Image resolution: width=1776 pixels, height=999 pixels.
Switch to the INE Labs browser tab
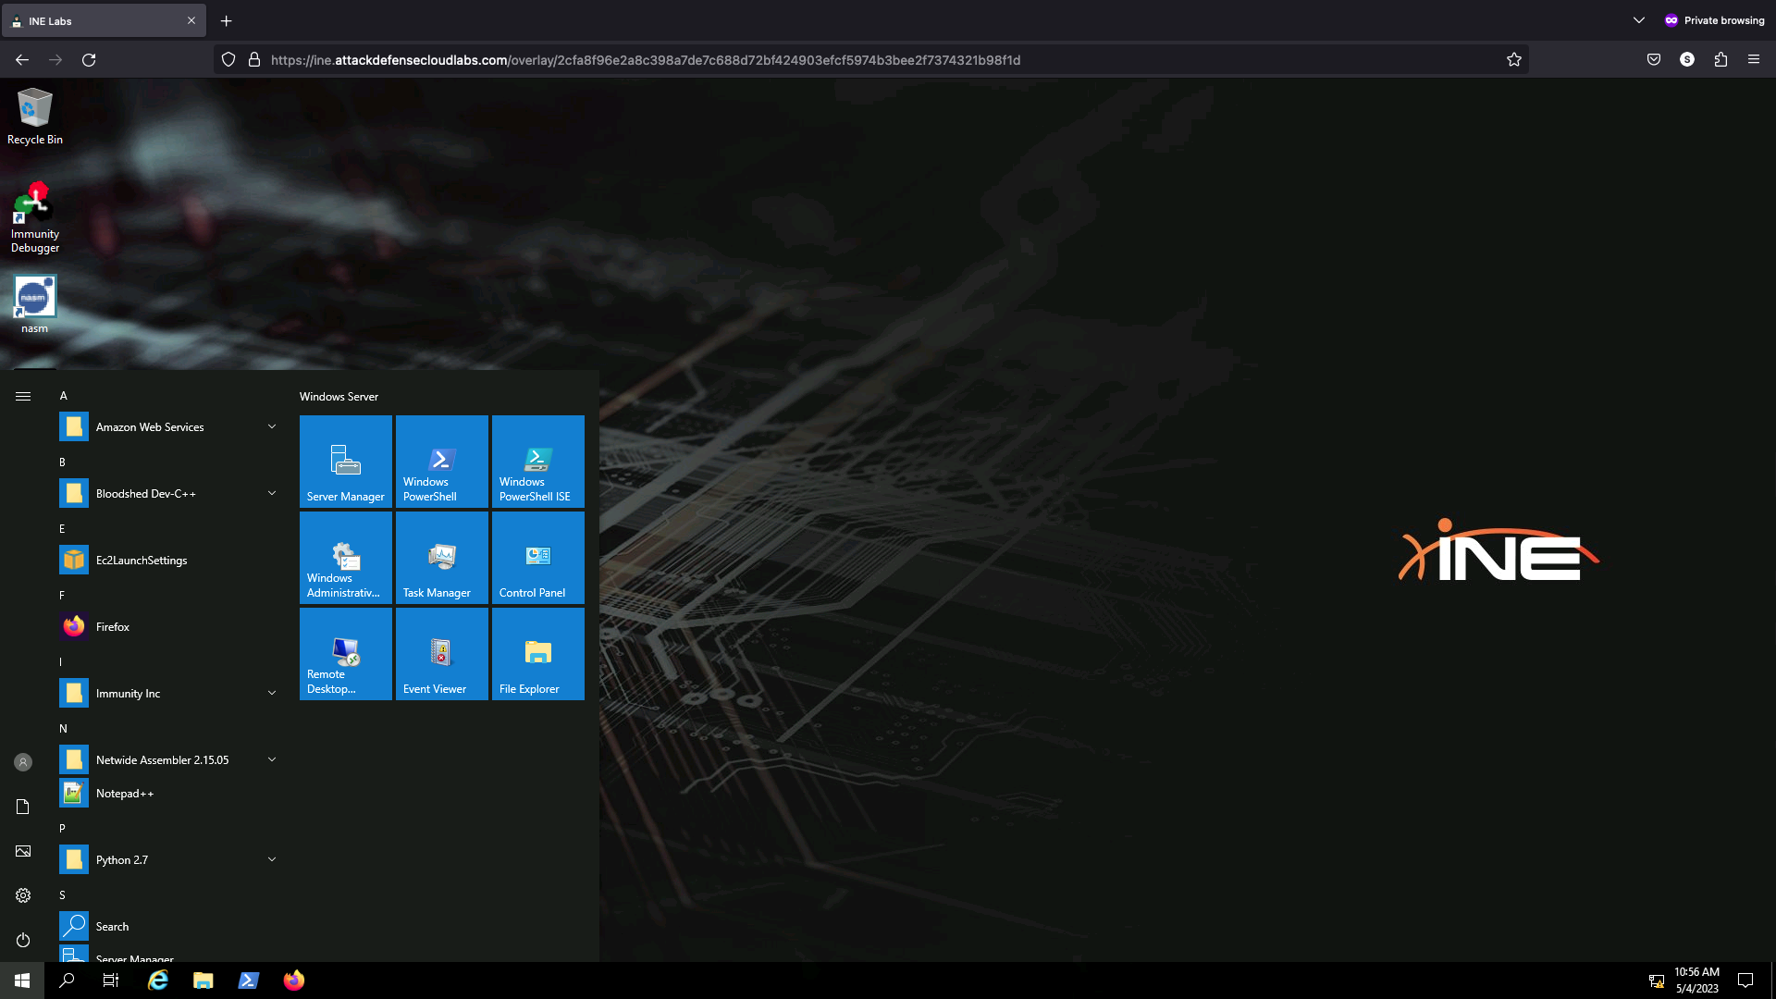pos(104,20)
